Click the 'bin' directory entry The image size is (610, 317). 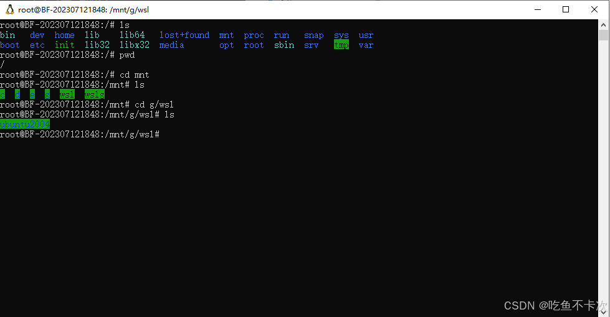(x=7, y=35)
